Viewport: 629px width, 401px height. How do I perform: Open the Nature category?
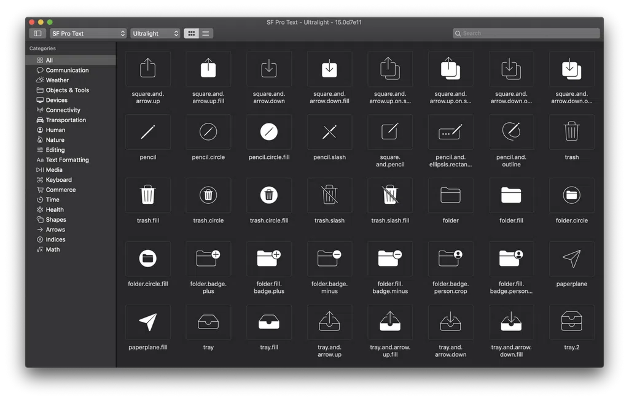[x=71, y=140]
